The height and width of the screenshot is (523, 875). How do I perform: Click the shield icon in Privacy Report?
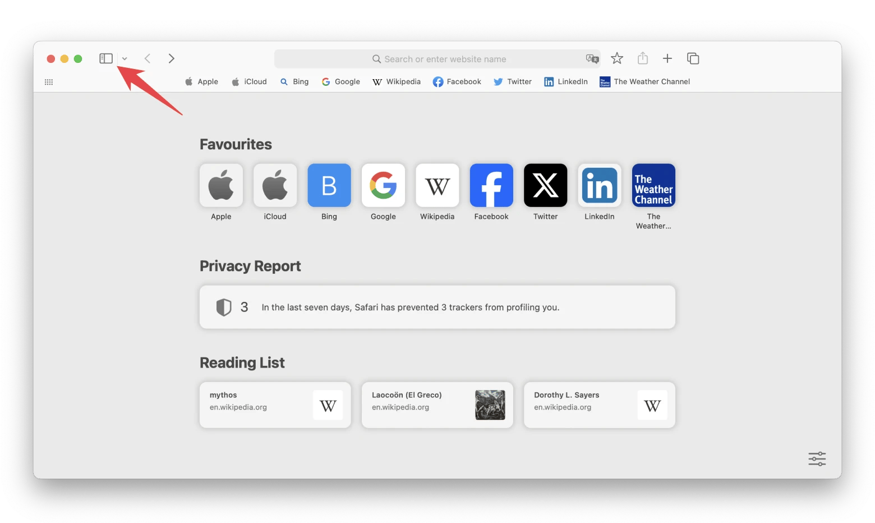coord(224,307)
